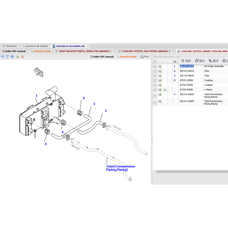Click translate icon in selection popup
228x228 pixels.
(x=213, y=61)
